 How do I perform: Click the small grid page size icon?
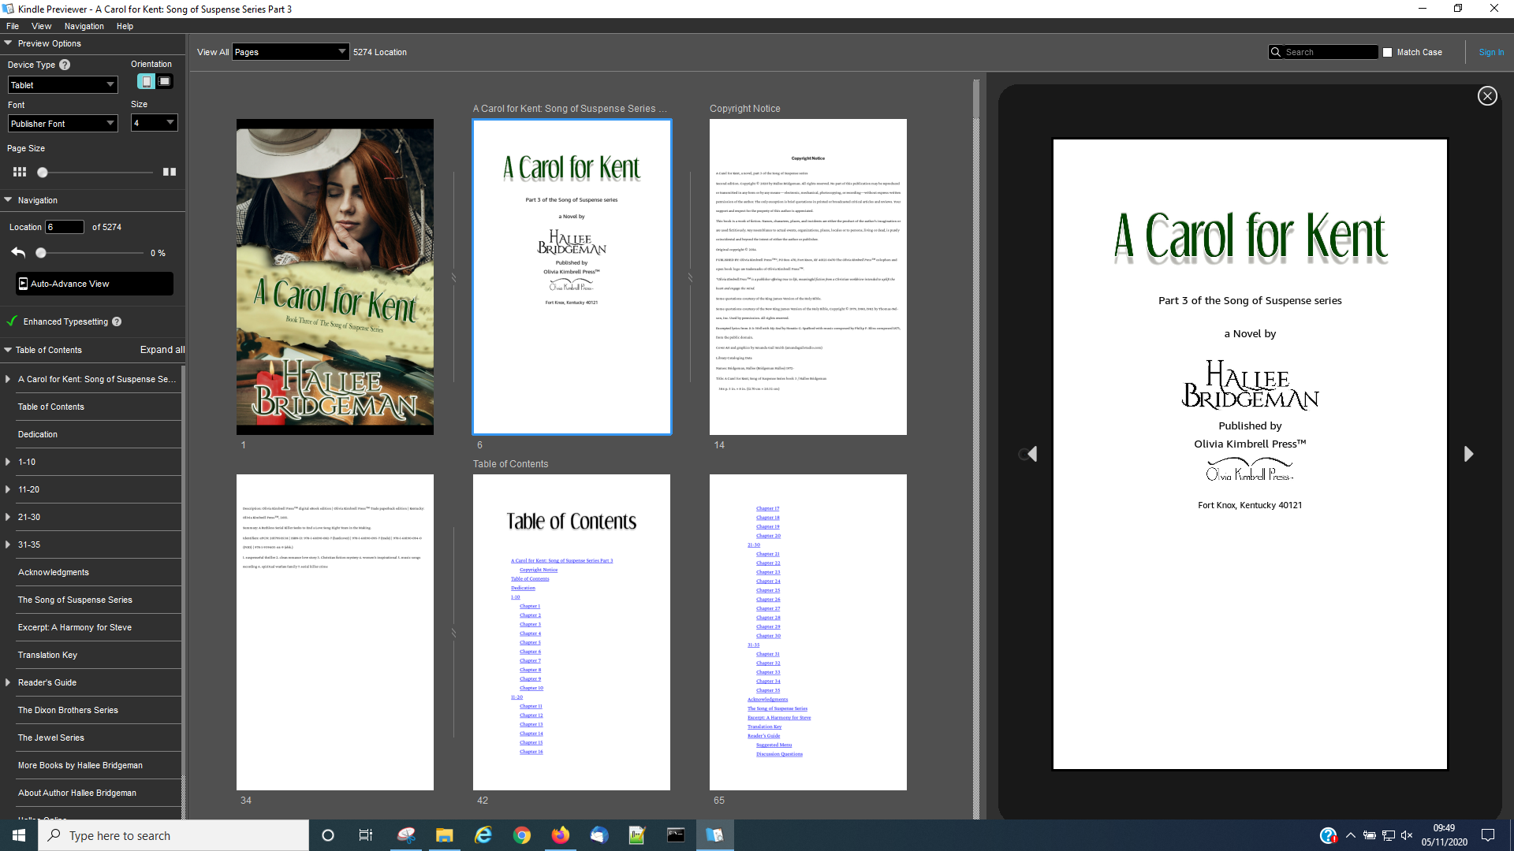pos(20,172)
